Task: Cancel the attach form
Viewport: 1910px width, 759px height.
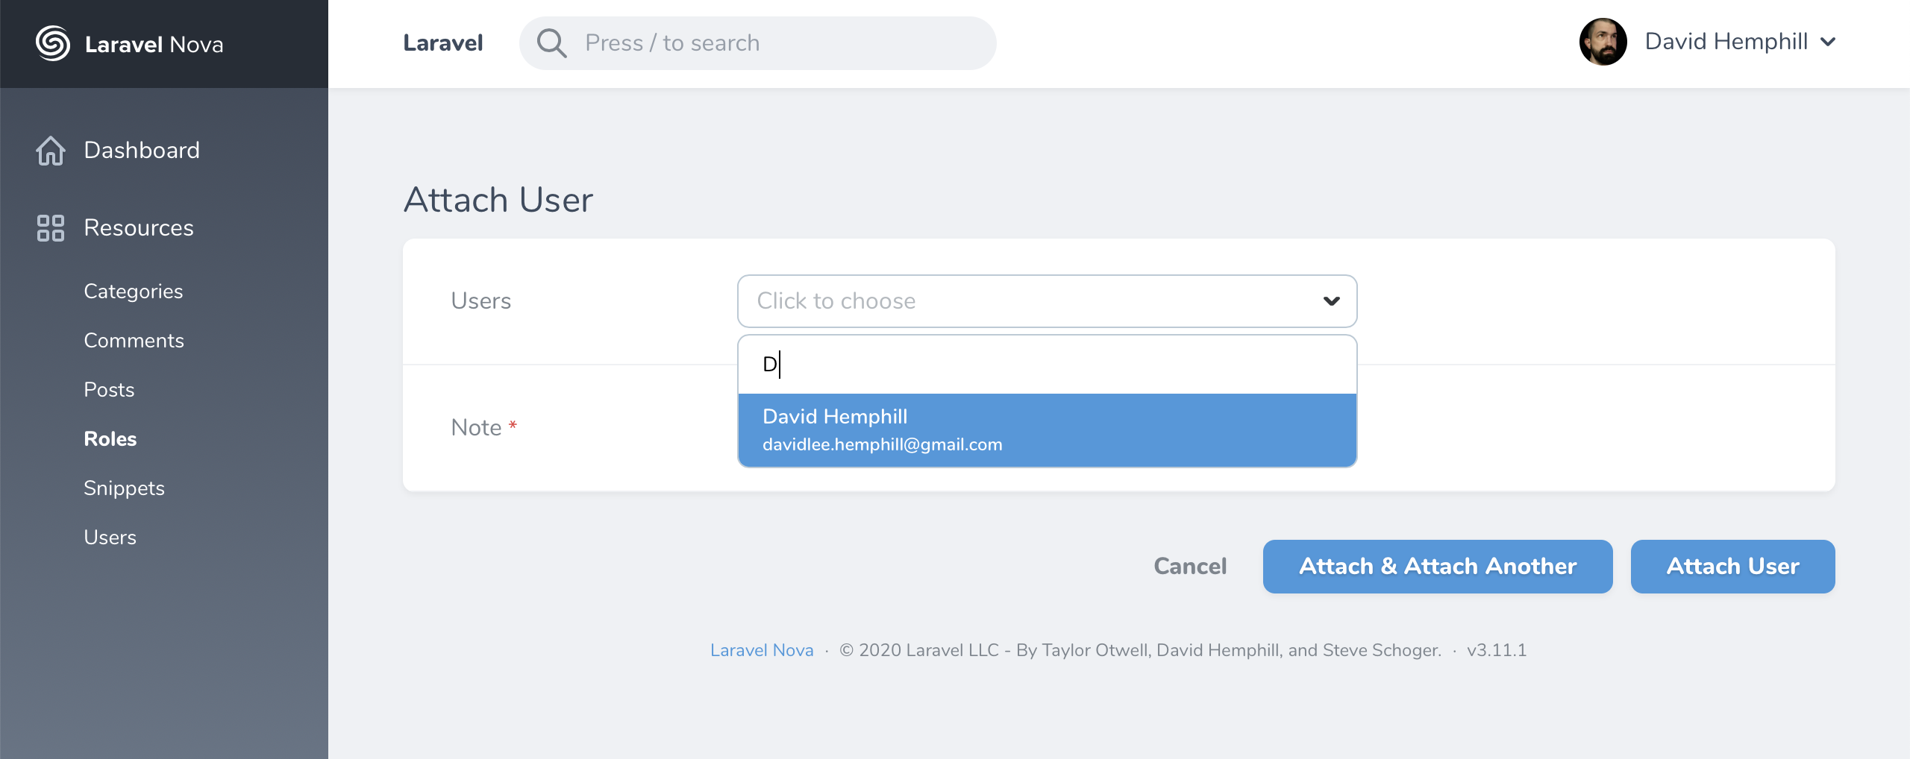Action: 1190,566
